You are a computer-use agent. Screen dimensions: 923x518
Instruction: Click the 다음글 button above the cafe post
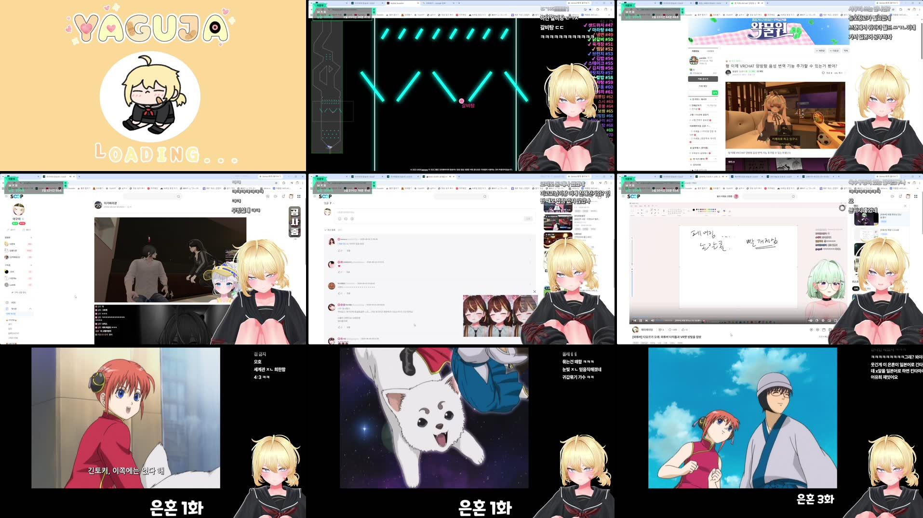point(834,51)
